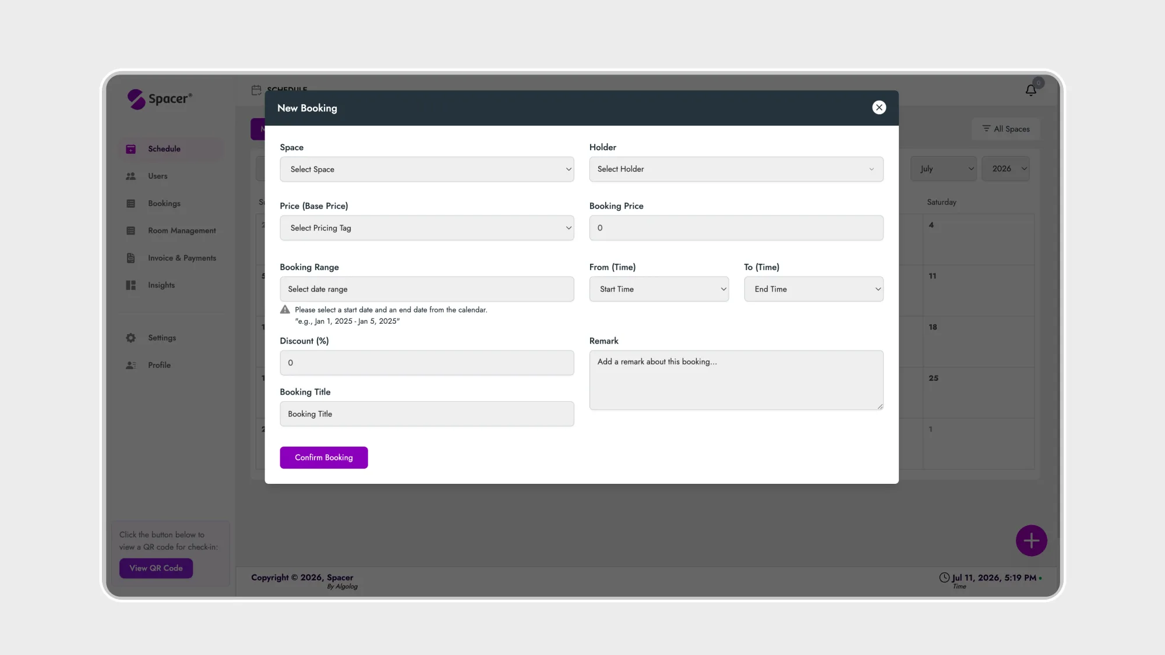
Task: Open the Profile label in sidebar
Action: click(159, 365)
